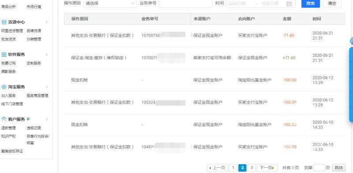Click the 金额 column header

click(287, 19)
